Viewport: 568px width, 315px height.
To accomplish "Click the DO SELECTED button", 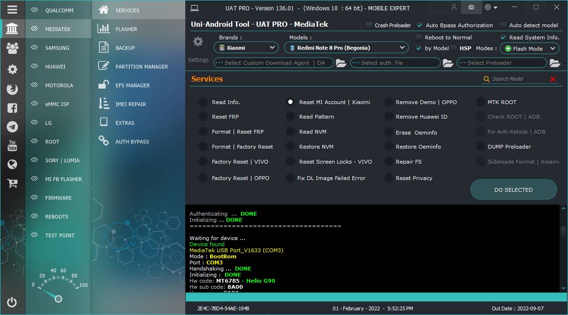I will pos(514,190).
